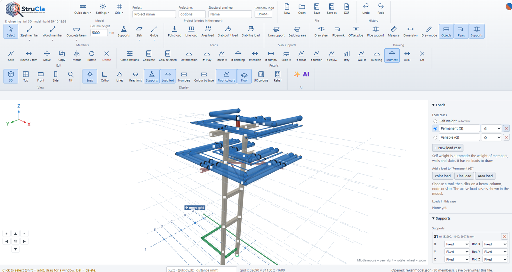Toggle Load text display
The image size is (512, 272).
tap(168, 77)
